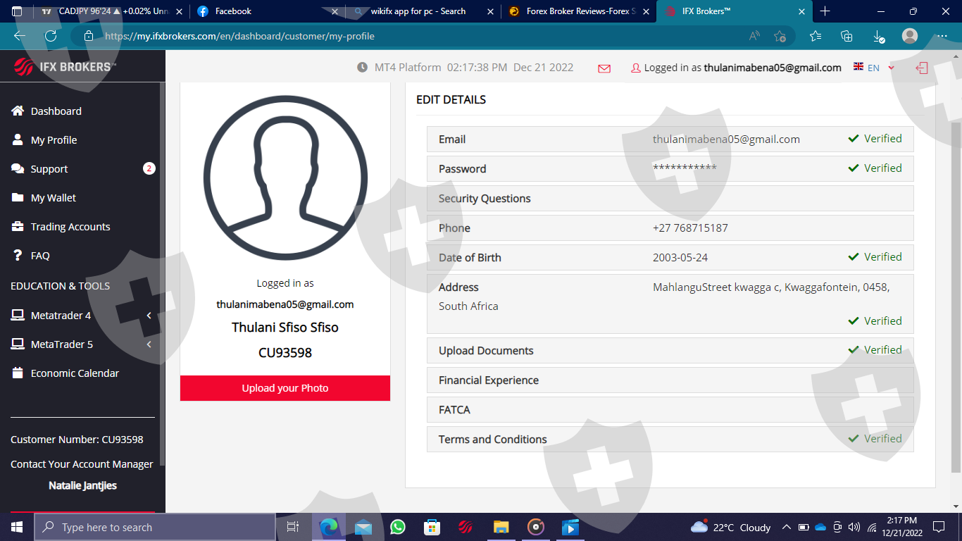Open Support in the sidebar
This screenshot has height=541, width=962.
pos(49,169)
